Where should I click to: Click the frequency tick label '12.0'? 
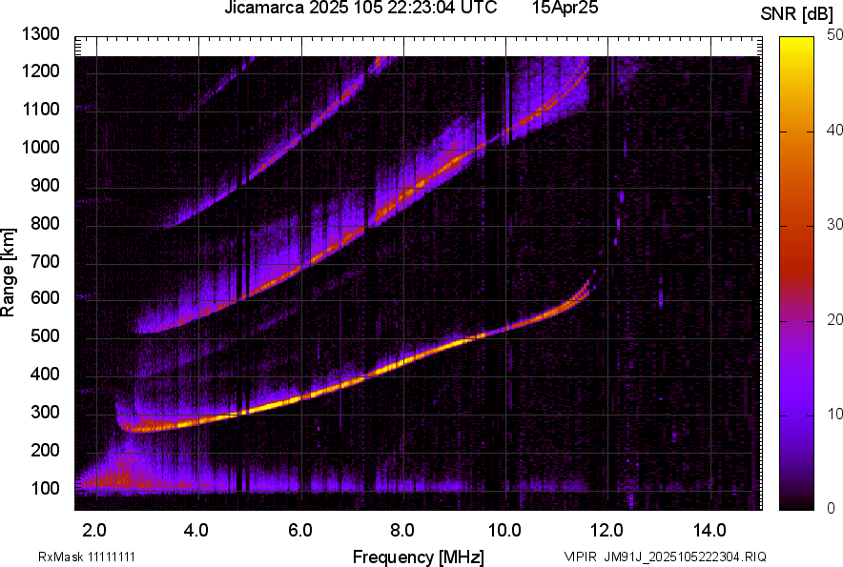click(607, 531)
